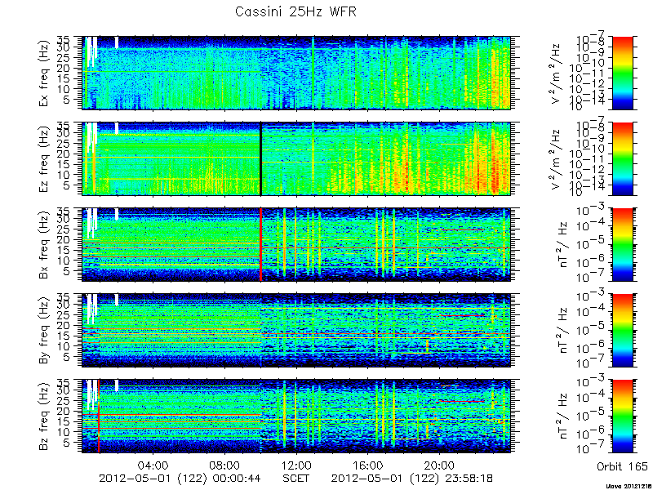Click the 'Orbit 165' label

622,465
